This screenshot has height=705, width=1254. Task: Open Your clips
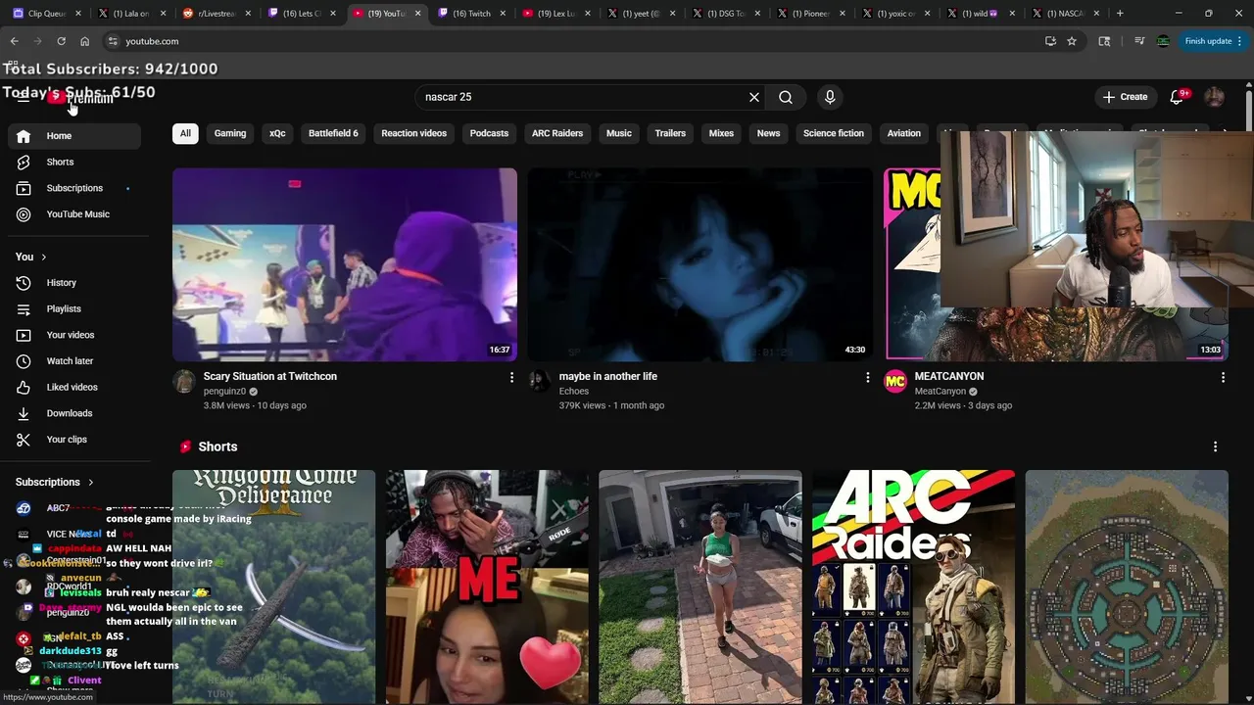(x=74, y=440)
